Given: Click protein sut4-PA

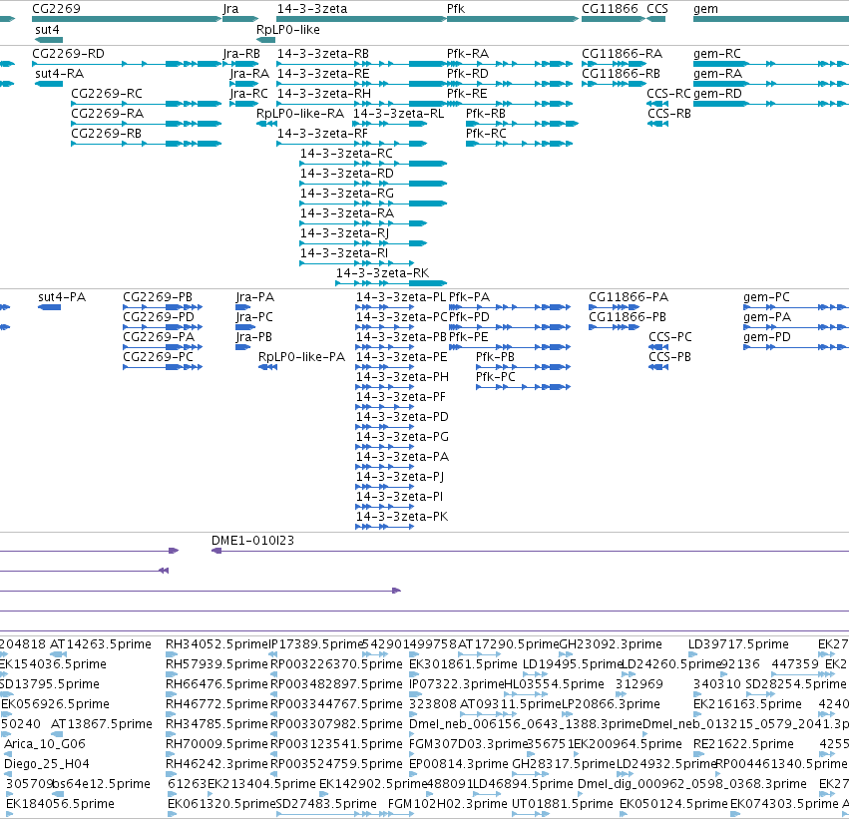Looking at the screenshot, I should (49, 307).
